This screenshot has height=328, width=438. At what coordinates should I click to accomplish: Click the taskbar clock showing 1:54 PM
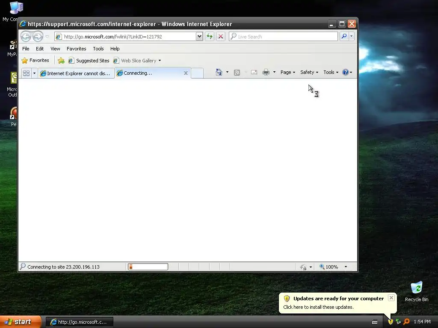tap(422, 322)
